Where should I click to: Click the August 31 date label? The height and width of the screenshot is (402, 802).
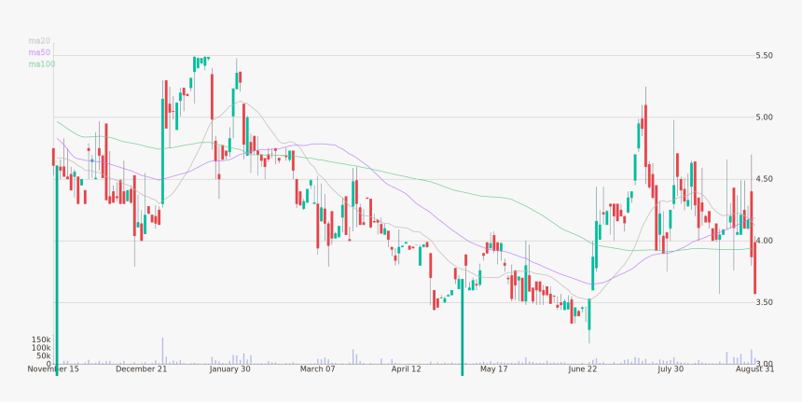click(x=755, y=368)
